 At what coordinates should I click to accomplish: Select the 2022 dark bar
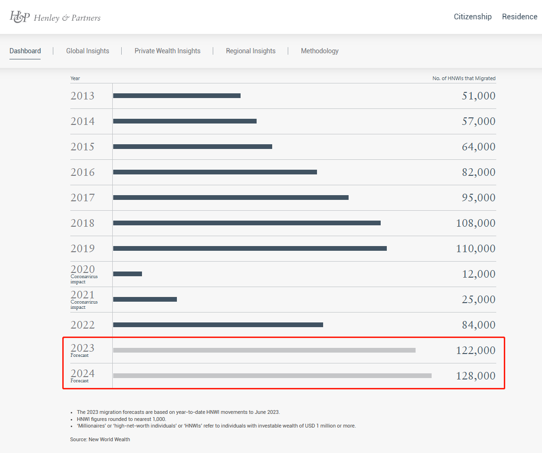coord(218,325)
